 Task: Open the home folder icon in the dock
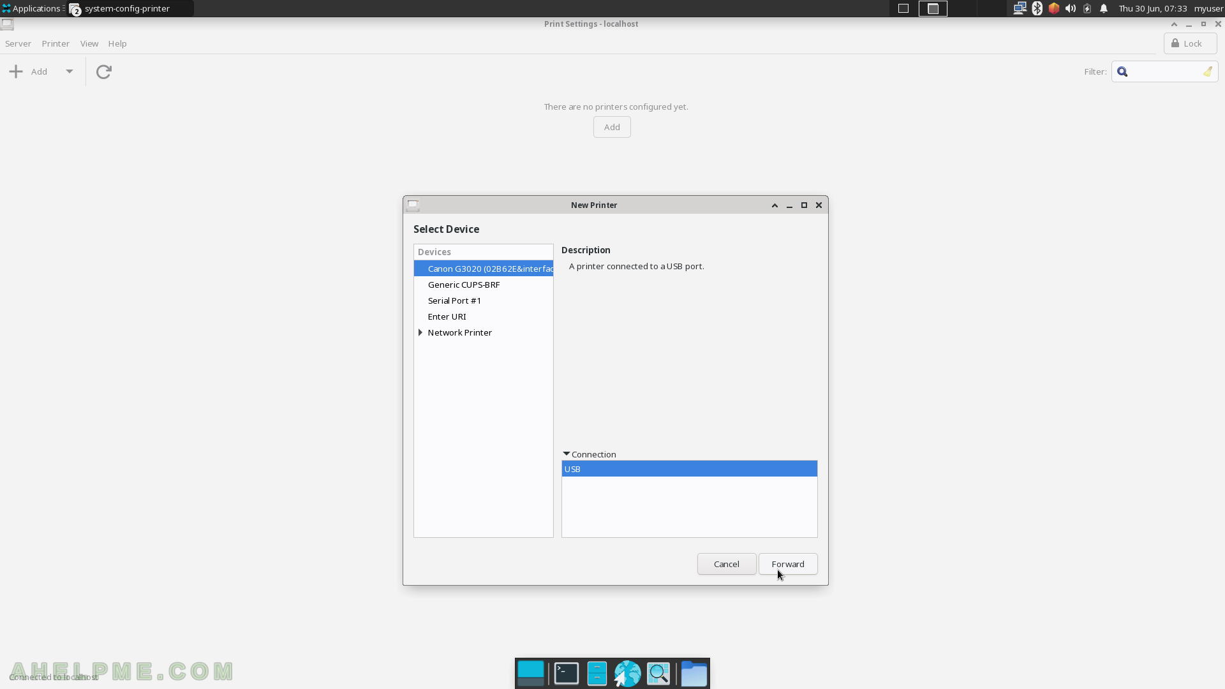point(694,674)
